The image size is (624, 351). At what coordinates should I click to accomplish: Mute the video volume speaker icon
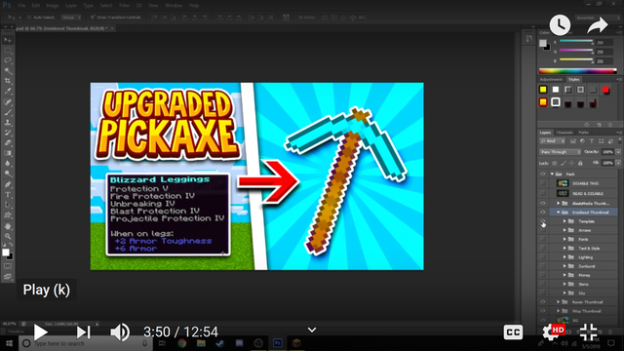click(119, 331)
